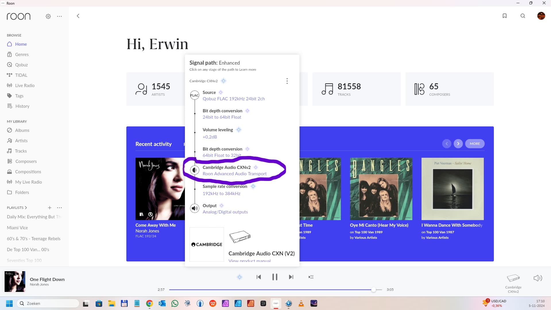Open sidebar more options next to settings
551x310 pixels.
point(59,16)
